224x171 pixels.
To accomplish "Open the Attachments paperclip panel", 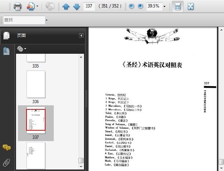I will (6, 163).
